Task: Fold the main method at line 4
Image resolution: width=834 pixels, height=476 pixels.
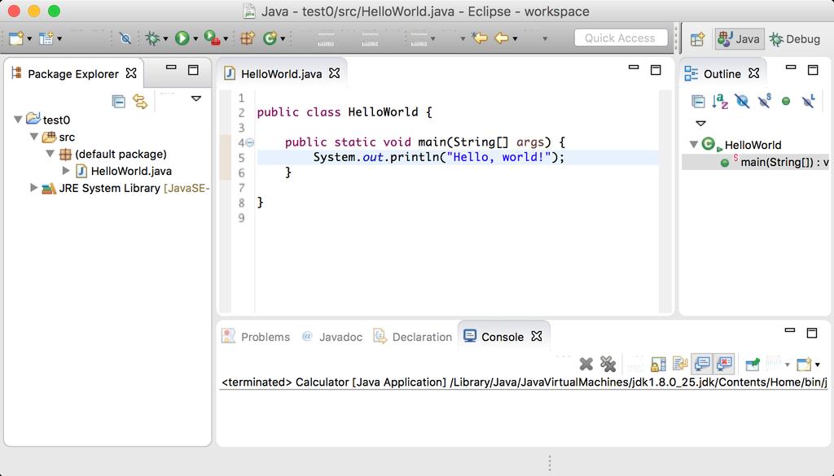Action: click(x=250, y=142)
